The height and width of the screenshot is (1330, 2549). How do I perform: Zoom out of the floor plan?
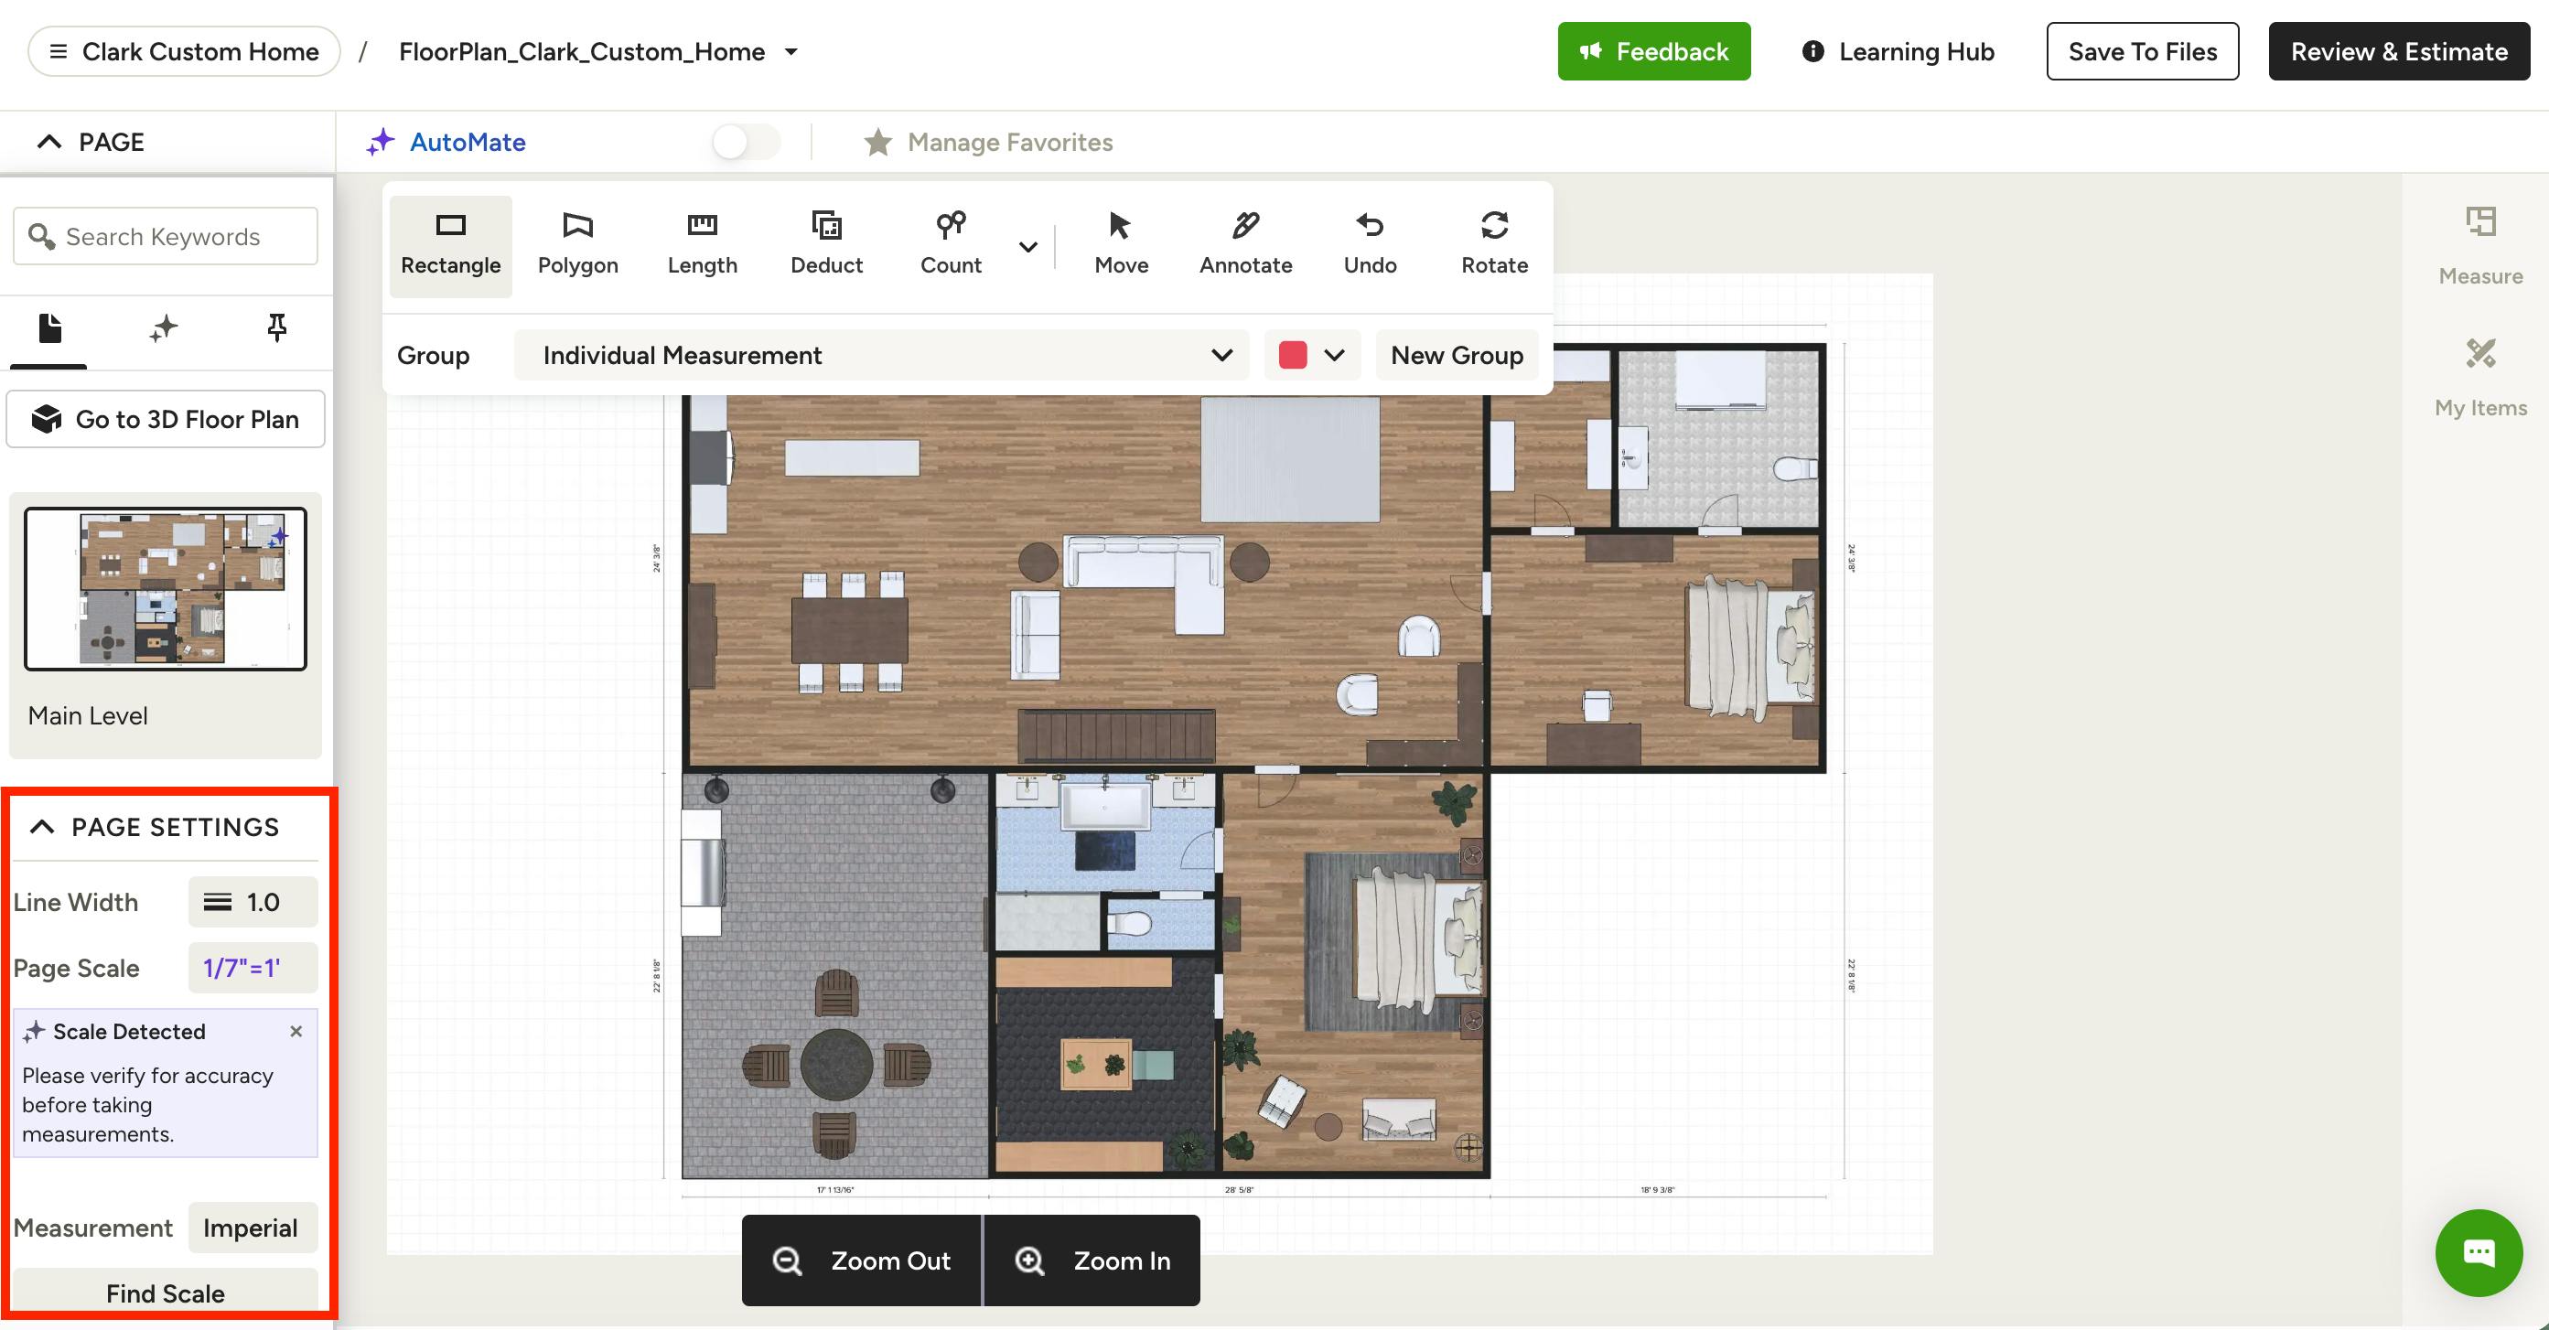pos(861,1260)
